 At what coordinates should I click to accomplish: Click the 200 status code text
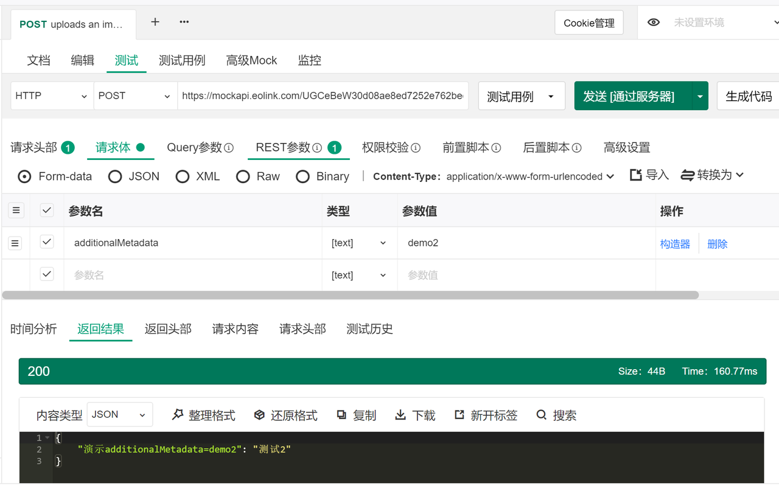pyautogui.click(x=39, y=372)
